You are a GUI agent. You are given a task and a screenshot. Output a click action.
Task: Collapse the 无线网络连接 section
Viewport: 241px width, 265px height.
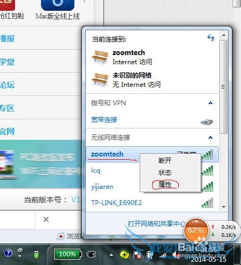pyautogui.click(x=210, y=138)
